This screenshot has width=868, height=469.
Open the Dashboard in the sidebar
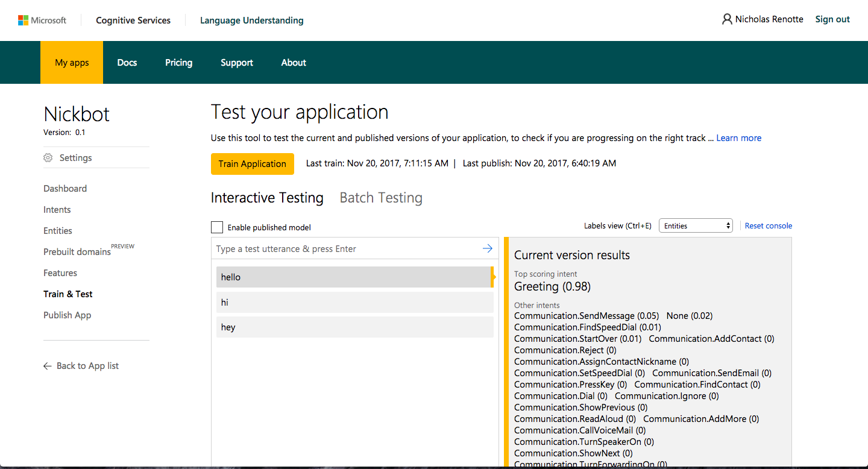point(65,189)
